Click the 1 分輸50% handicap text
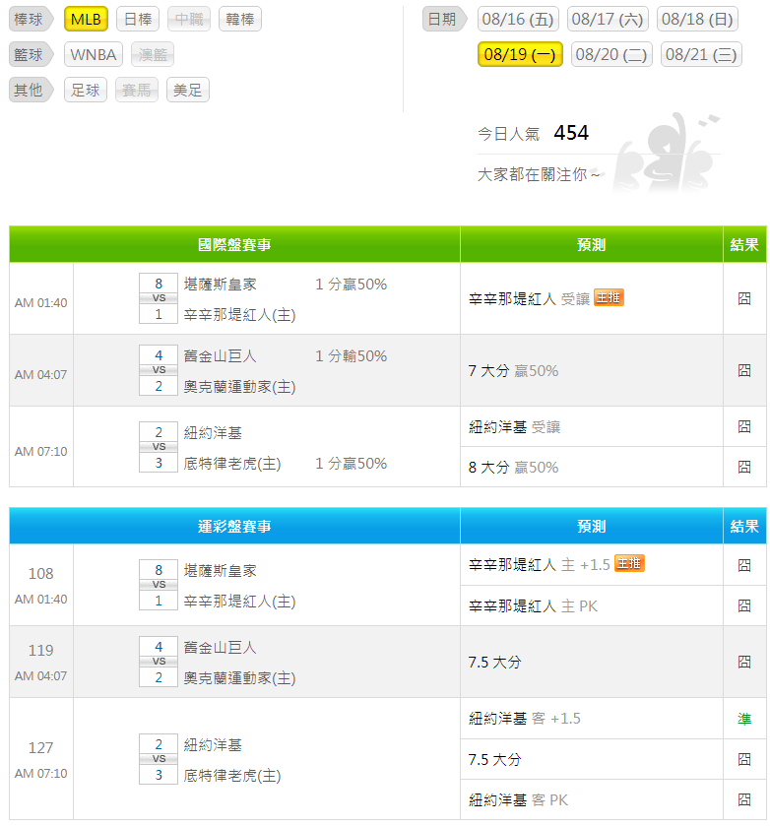The image size is (770, 826). click(x=351, y=356)
